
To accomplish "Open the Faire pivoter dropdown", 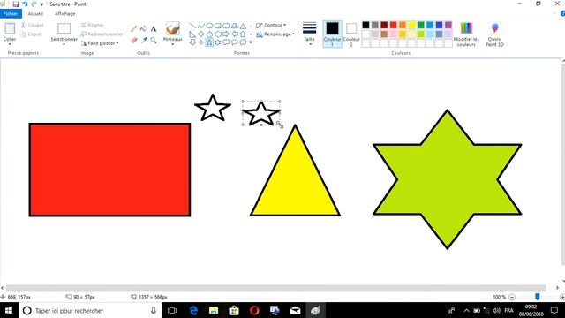I will pyautogui.click(x=100, y=43).
